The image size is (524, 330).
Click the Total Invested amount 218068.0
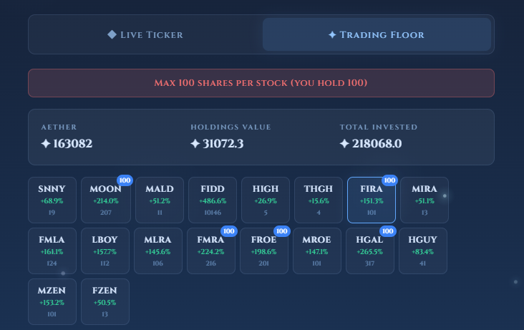tap(377, 143)
